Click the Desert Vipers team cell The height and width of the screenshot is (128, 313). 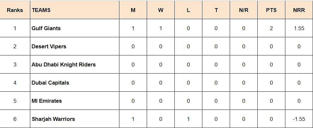click(75, 46)
